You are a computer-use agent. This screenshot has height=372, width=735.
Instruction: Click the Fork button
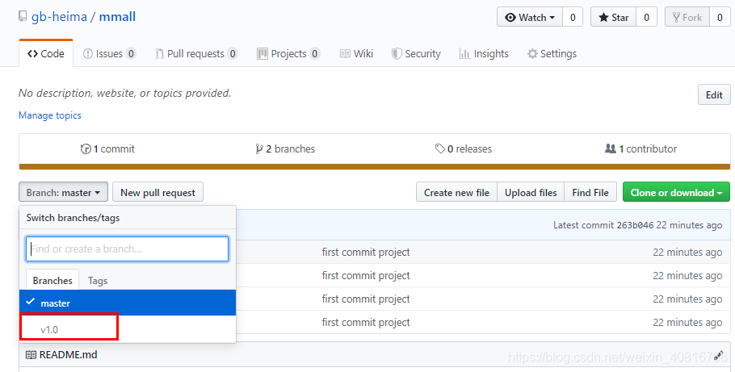(x=687, y=17)
